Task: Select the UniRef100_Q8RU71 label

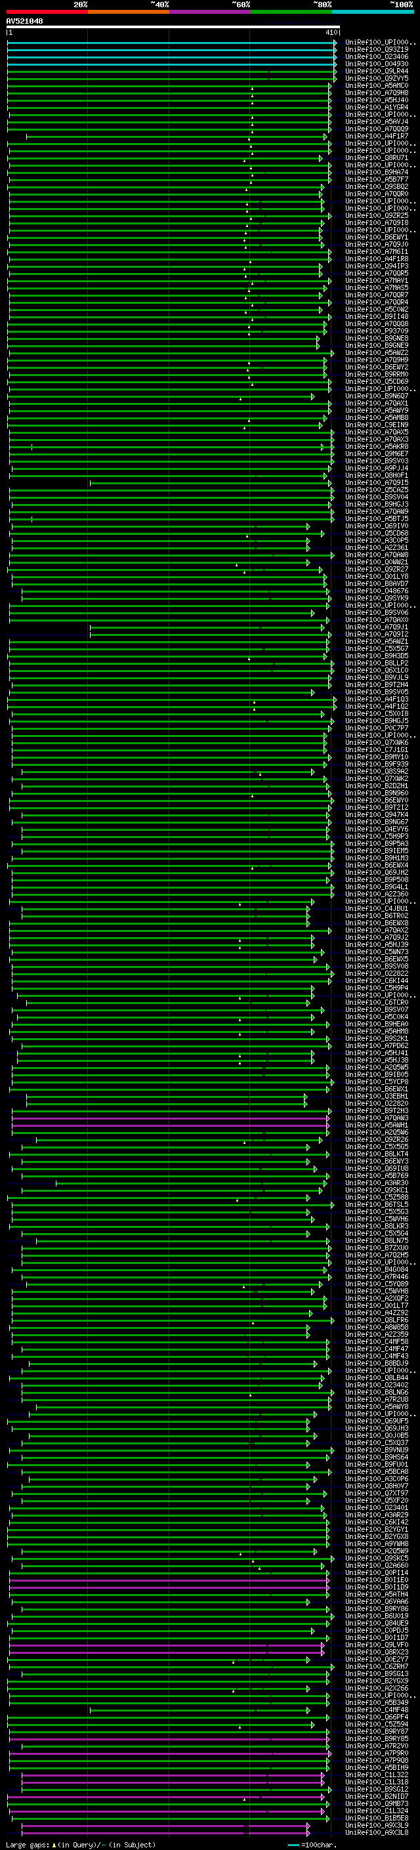Action: point(377,158)
